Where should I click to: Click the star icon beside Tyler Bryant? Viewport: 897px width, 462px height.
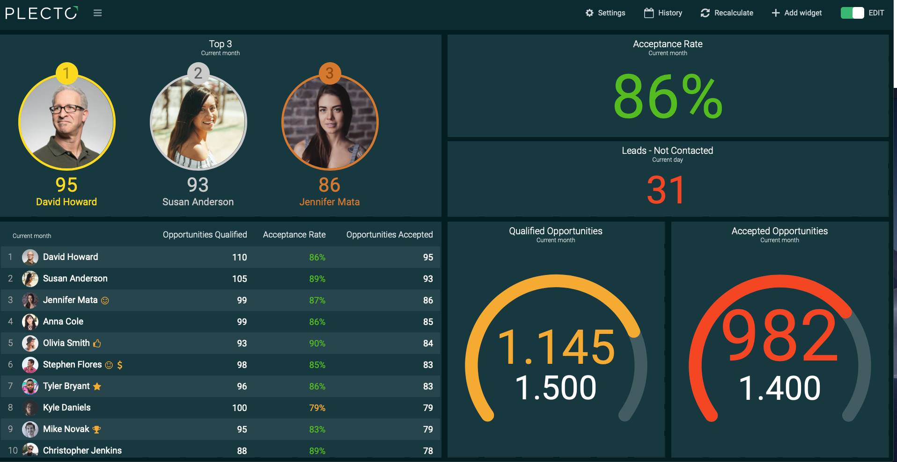97,386
